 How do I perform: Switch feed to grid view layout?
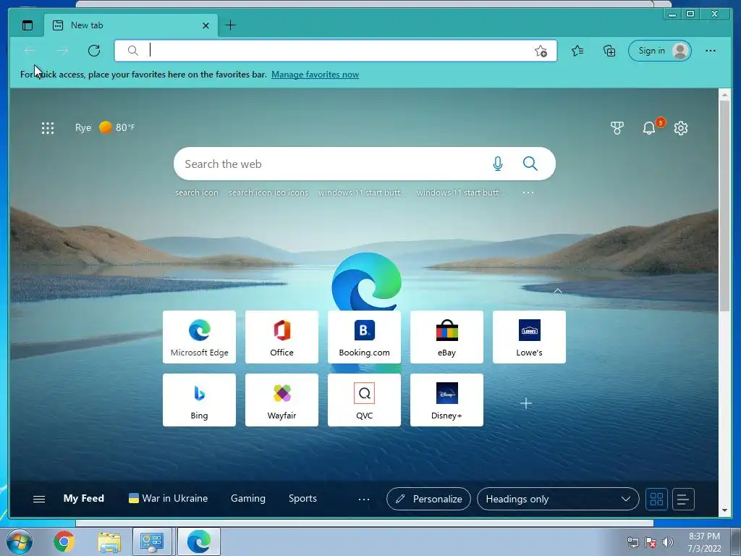656,500
